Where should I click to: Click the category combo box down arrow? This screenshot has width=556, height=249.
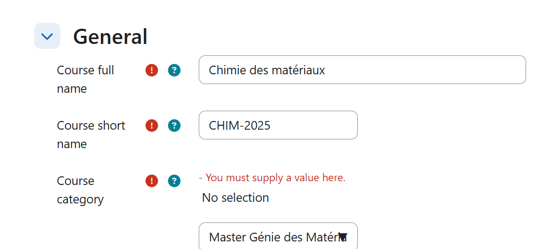pyautogui.click(x=343, y=237)
